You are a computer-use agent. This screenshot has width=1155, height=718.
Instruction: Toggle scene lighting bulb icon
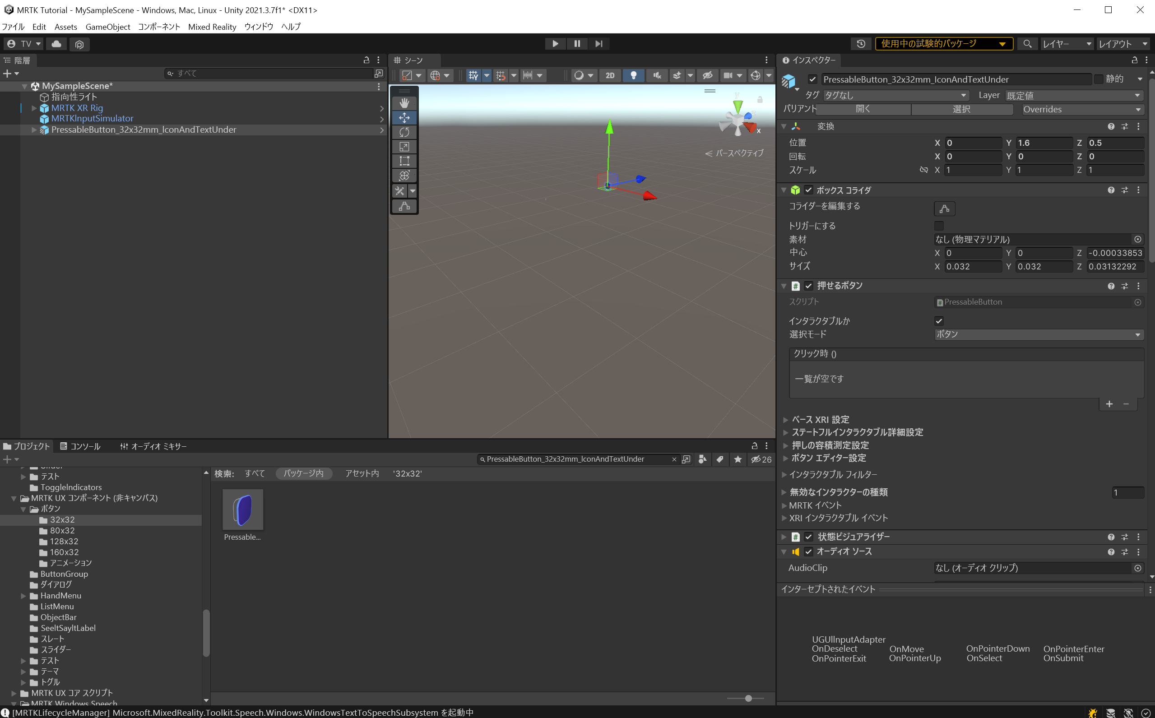point(633,75)
